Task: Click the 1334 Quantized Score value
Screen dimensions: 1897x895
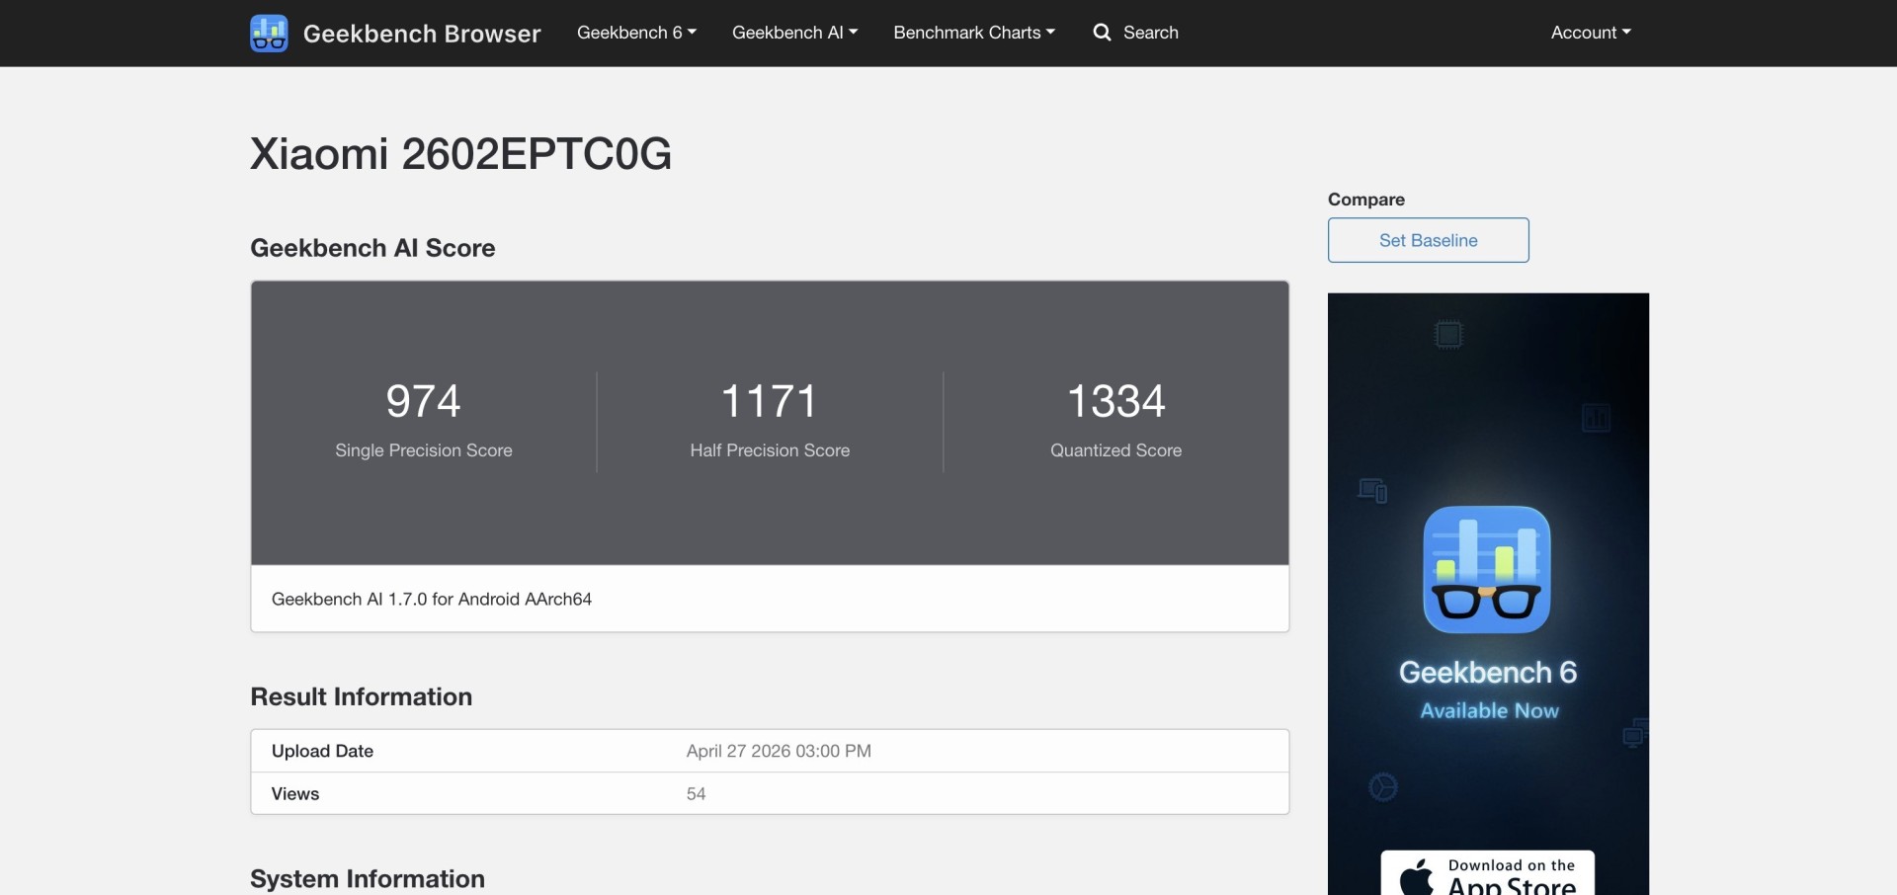Action: point(1115,401)
